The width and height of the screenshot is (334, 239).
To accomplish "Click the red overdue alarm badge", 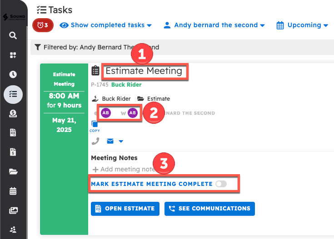I will tap(43, 25).
